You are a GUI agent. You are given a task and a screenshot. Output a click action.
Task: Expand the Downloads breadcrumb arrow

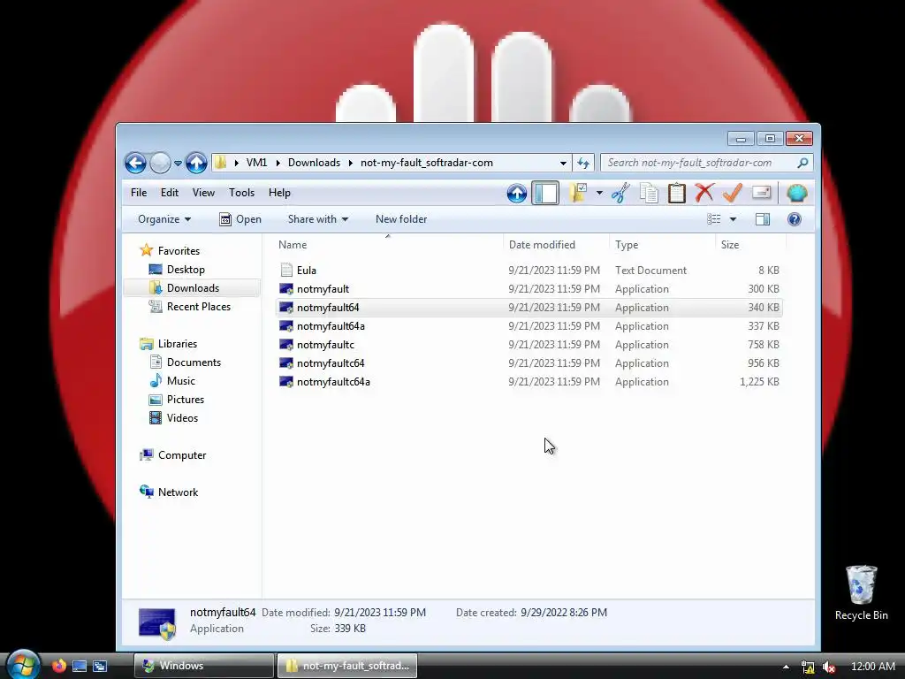pyautogui.click(x=350, y=163)
